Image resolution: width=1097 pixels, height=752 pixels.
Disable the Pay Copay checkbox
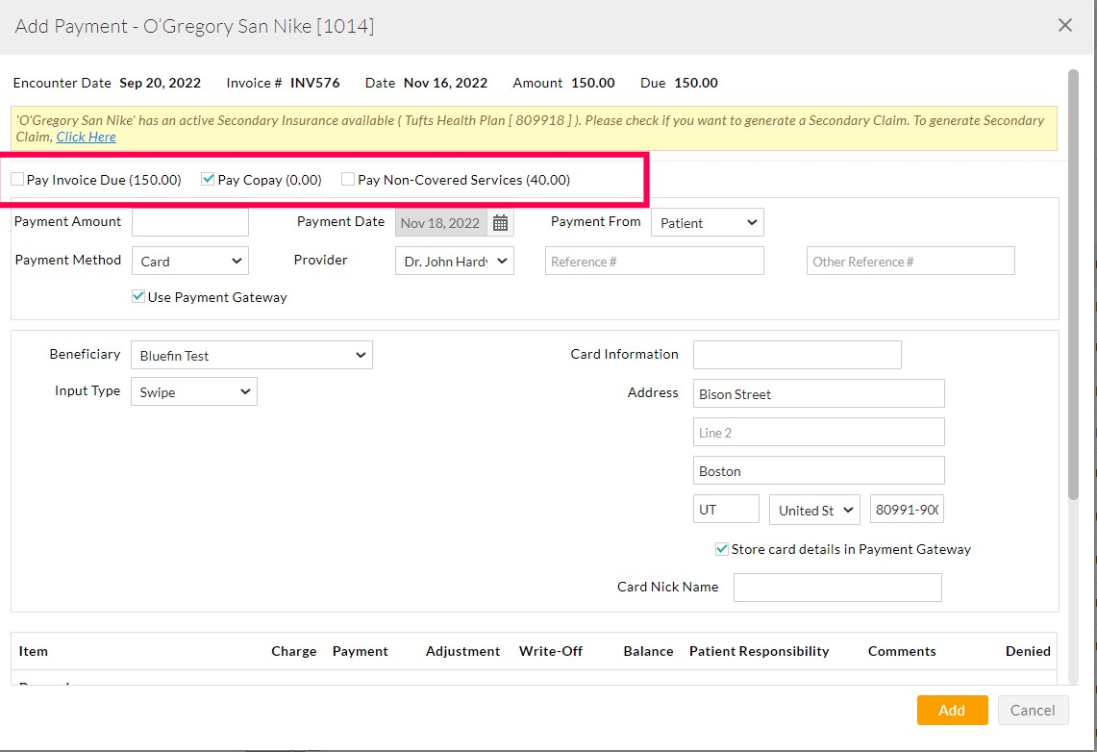[208, 179]
